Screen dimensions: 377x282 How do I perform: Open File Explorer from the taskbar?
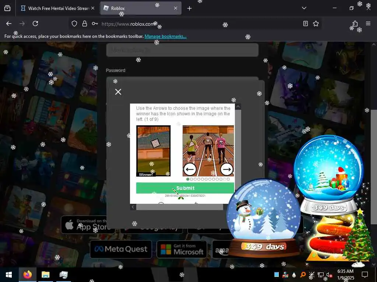point(45,275)
